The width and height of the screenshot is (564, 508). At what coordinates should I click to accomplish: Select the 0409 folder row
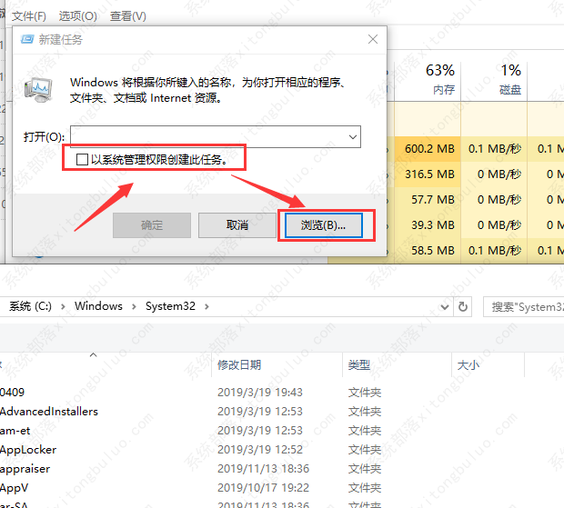(x=12, y=393)
